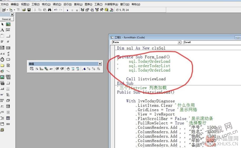Open the 帮助(H) menu
Viewport: 241px width, 148px height.
click(136, 4)
